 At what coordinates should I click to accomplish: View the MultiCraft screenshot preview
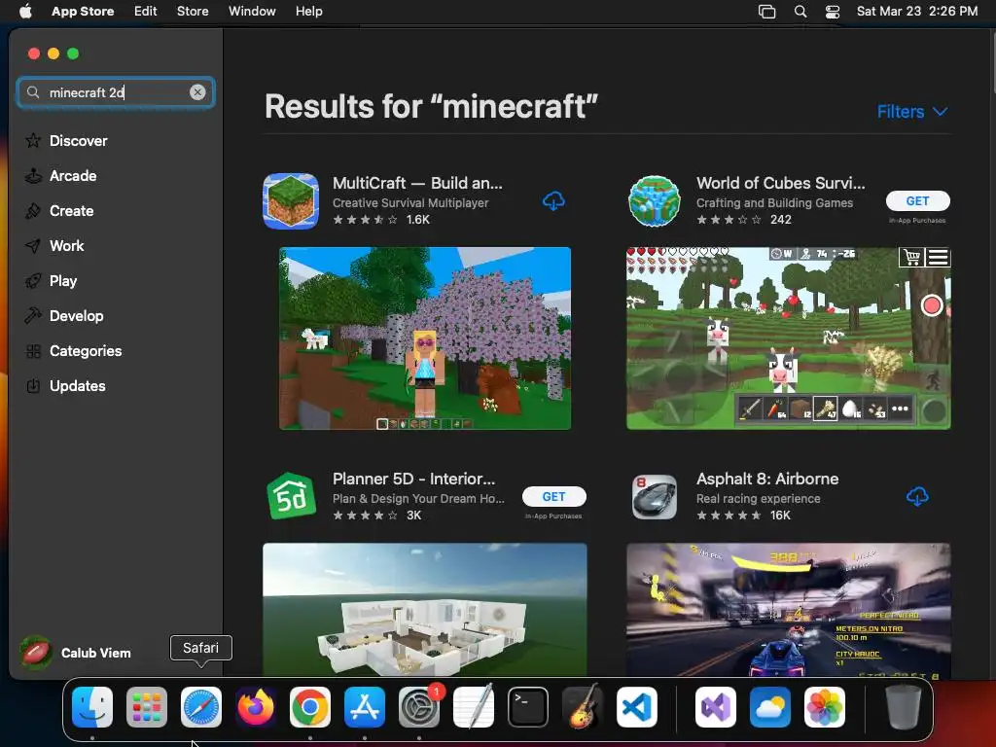click(425, 338)
